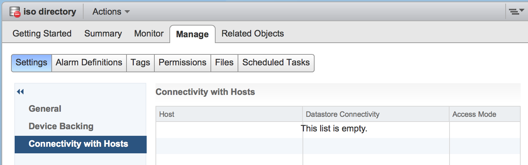Collapse the settings sidebar with double-arrow icon
This screenshot has height=165, width=528.
[20, 92]
